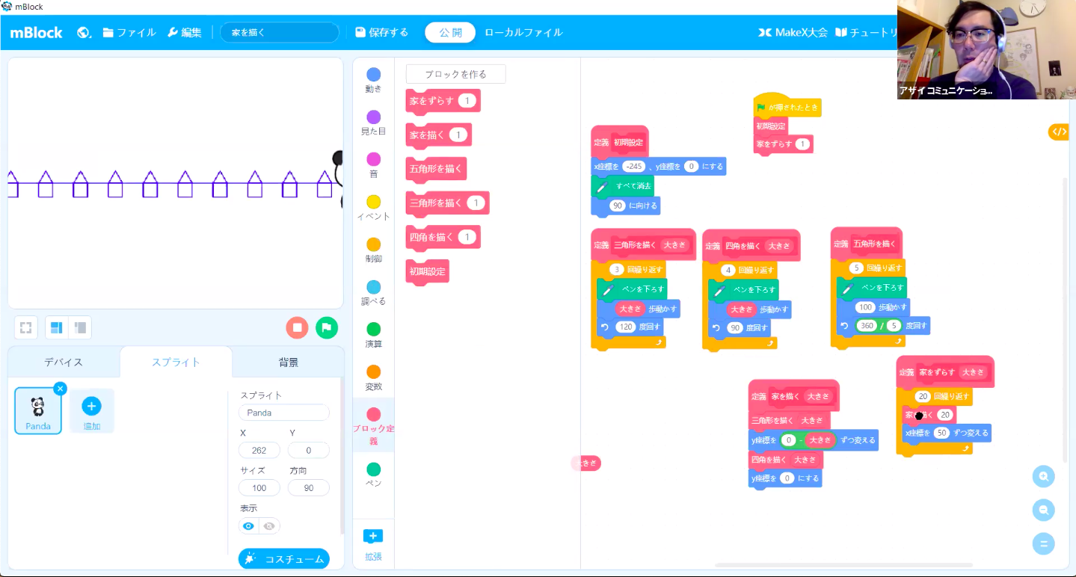This screenshot has width=1076, height=577.
Task: Delete the Panda sprite with X badge
Action: (61, 388)
